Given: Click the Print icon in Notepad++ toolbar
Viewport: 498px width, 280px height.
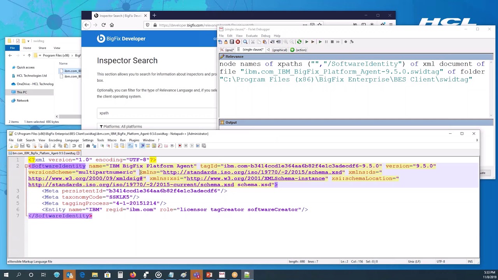Looking at the screenshot, I should coord(46,146).
